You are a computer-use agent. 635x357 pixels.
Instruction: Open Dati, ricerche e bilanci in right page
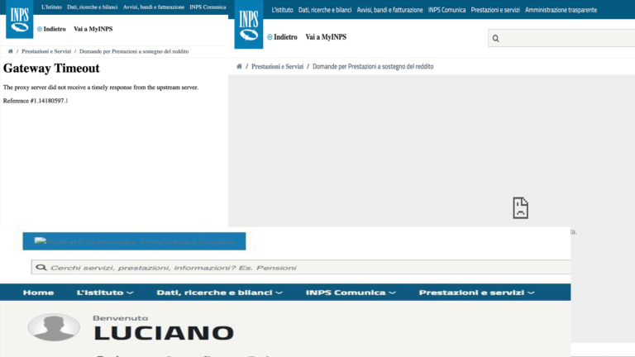pos(325,10)
